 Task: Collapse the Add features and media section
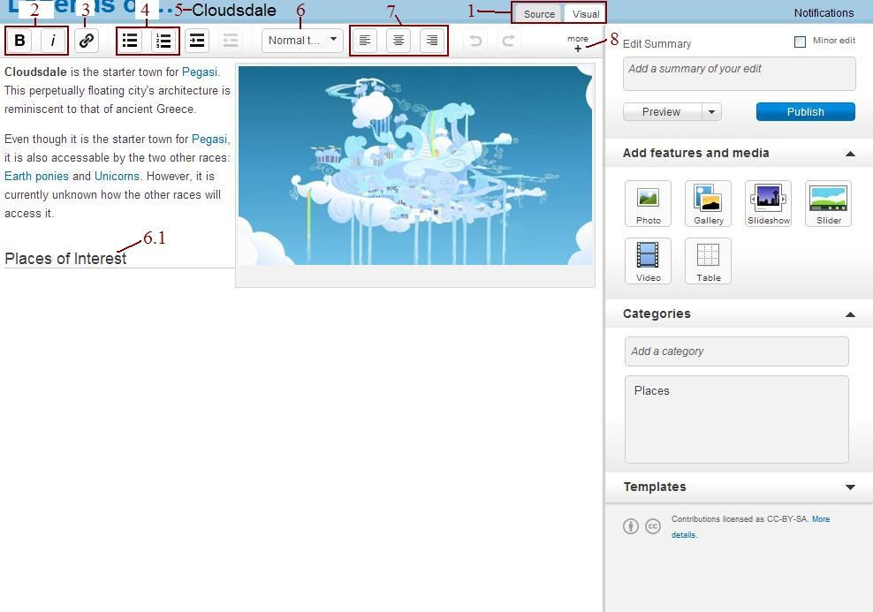coord(850,154)
